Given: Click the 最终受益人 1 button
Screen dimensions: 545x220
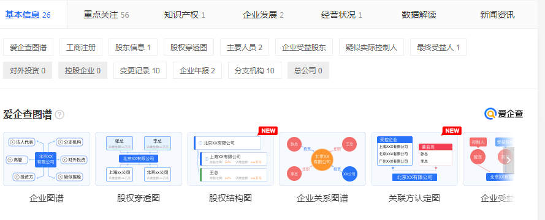Looking at the screenshot, I should (438, 48).
